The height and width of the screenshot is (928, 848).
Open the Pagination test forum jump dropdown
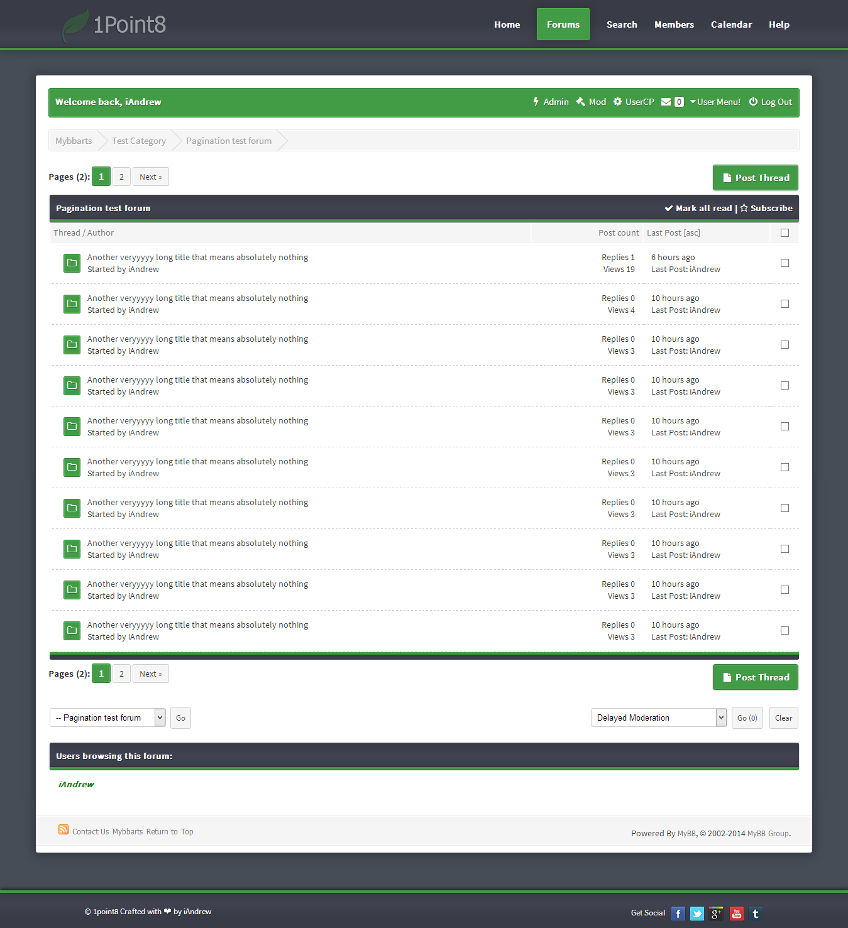107,718
